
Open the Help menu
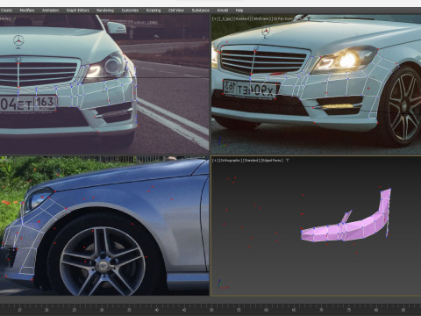(x=239, y=11)
